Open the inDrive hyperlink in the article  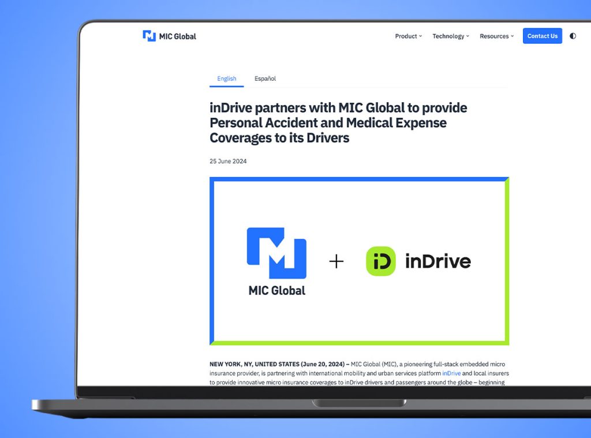click(451, 373)
